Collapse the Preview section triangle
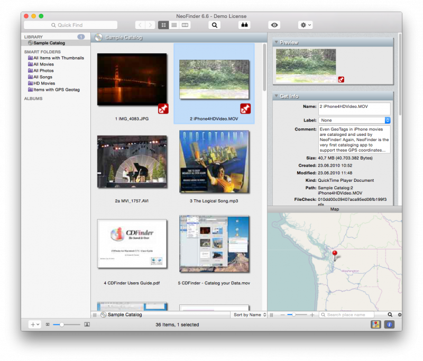 276,42
